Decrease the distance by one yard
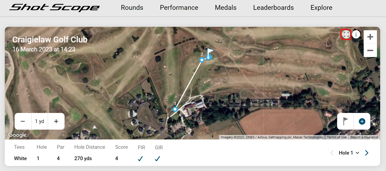Viewport: 386px width, 171px height. coord(23,121)
